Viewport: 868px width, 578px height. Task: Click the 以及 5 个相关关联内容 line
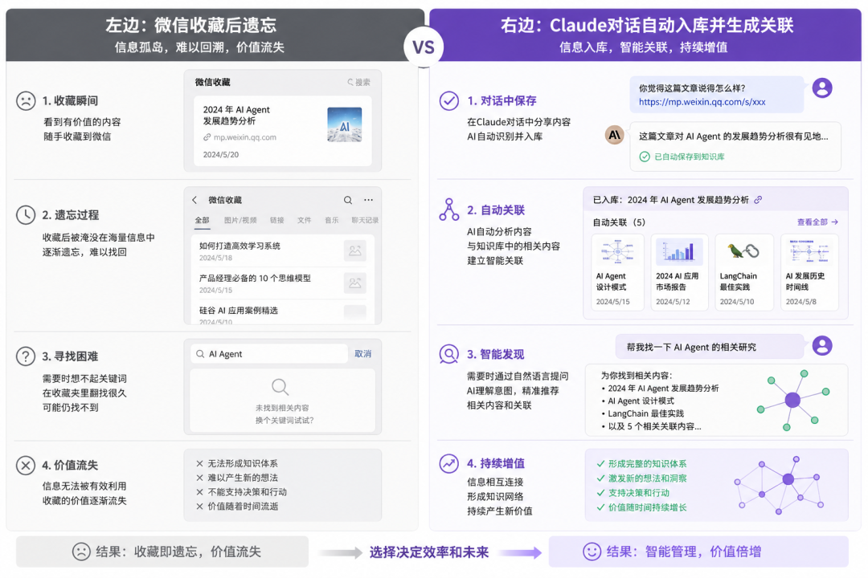pyautogui.click(x=652, y=426)
